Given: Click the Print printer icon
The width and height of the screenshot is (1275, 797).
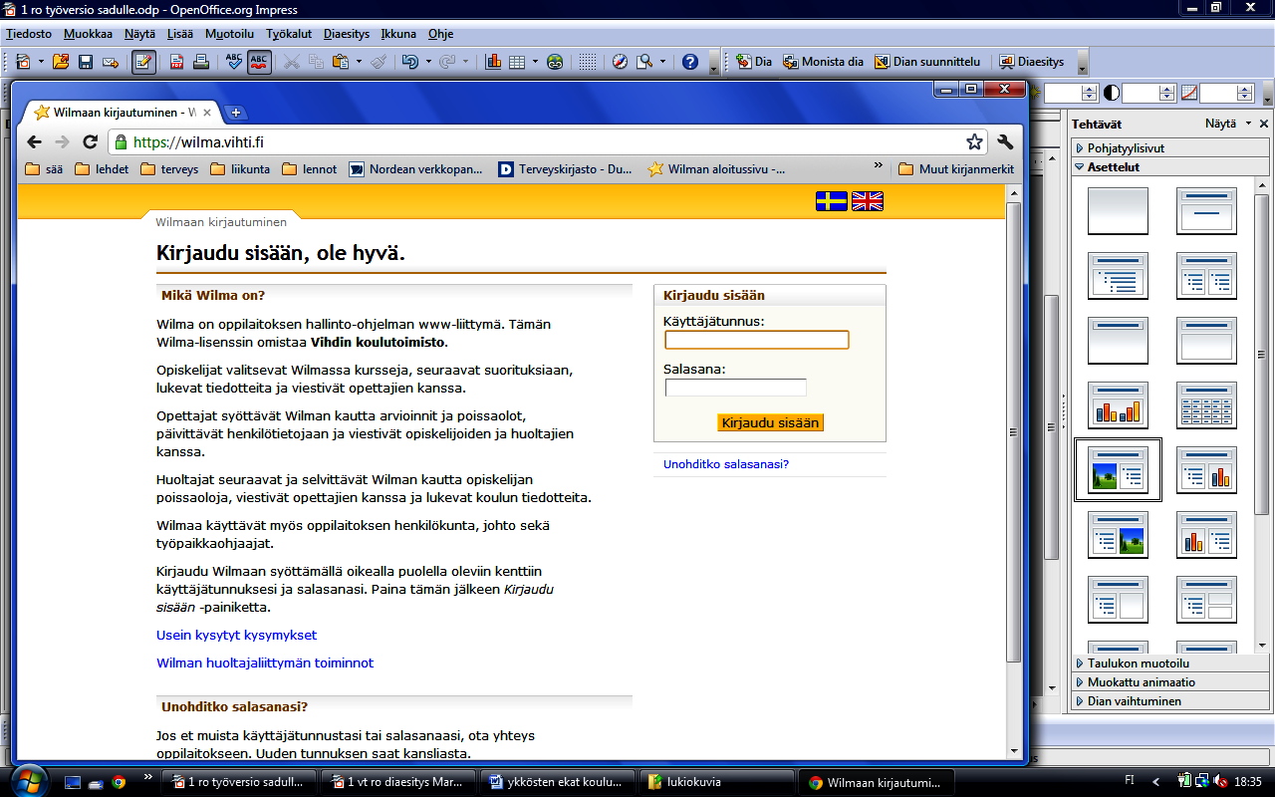Looking at the screenshot, I should coord(200,62).
